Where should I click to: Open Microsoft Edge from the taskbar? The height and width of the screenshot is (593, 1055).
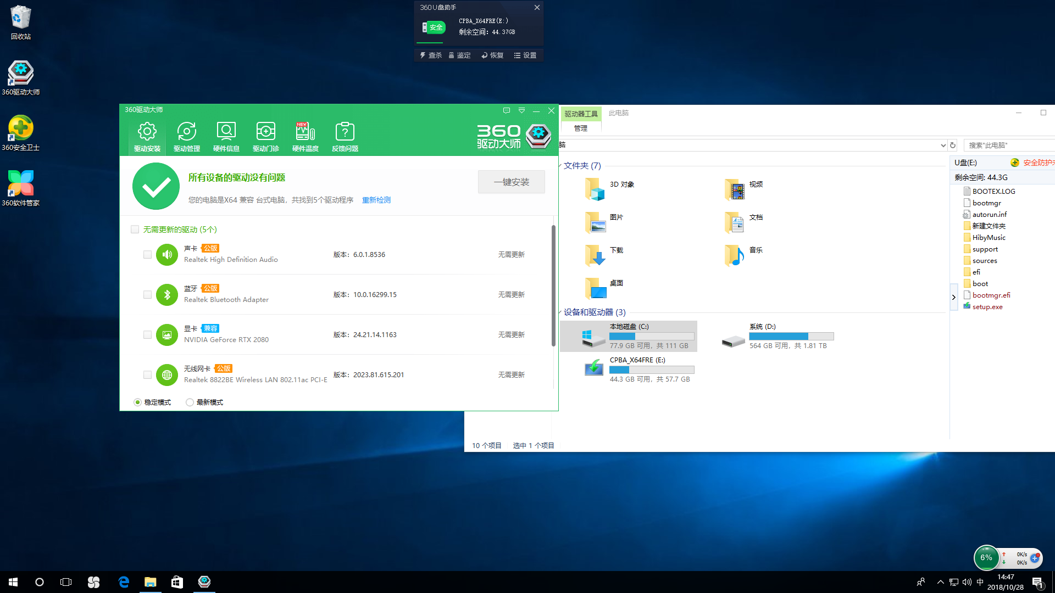coord(124,582)
